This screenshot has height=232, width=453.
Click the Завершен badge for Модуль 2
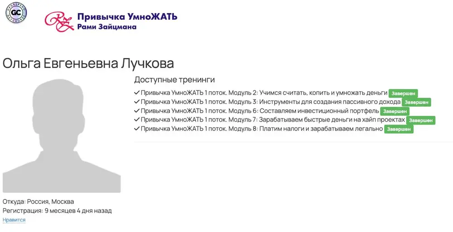(403, 94)
